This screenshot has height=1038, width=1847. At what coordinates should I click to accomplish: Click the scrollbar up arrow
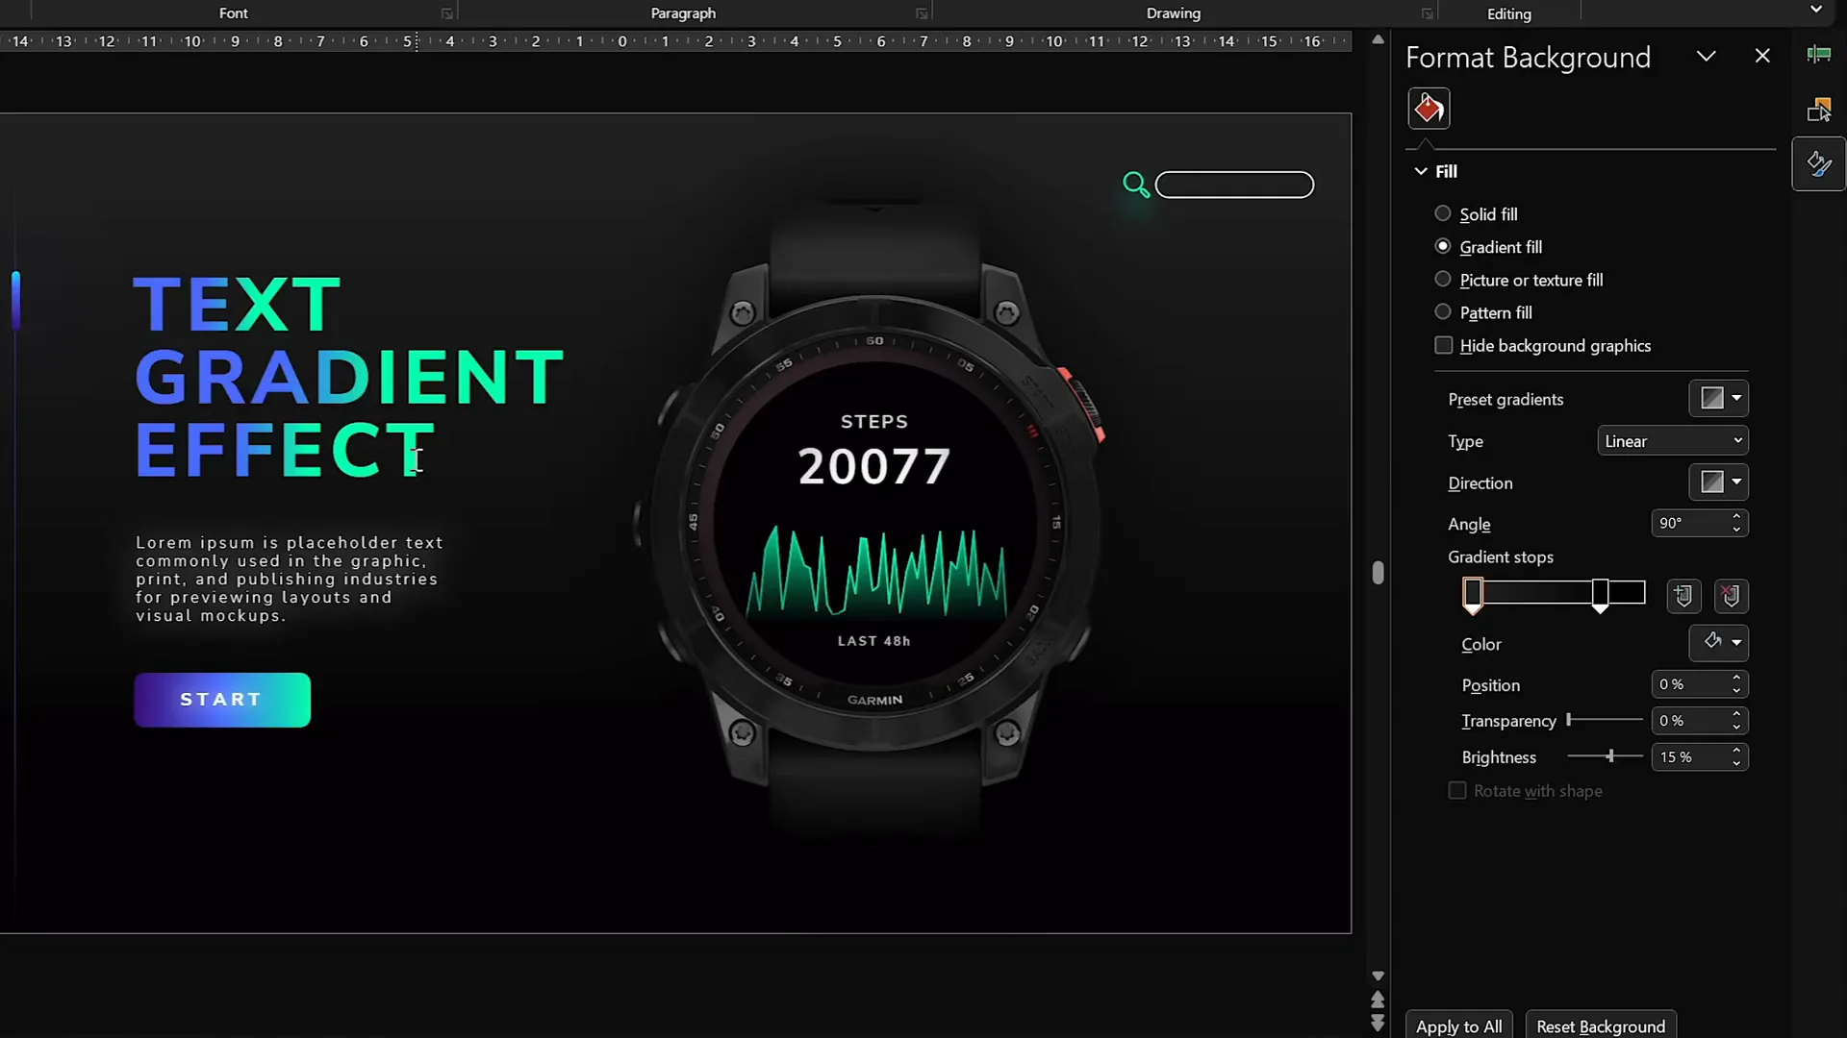tap(1378, 39)
